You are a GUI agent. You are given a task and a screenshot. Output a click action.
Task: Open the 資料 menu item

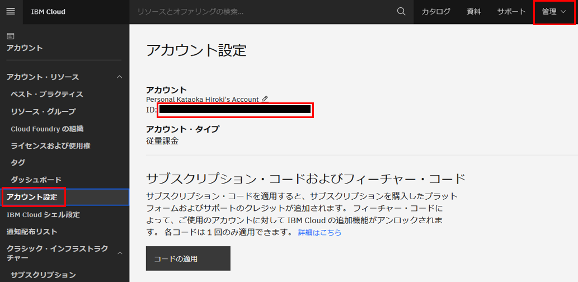[473, 11]
